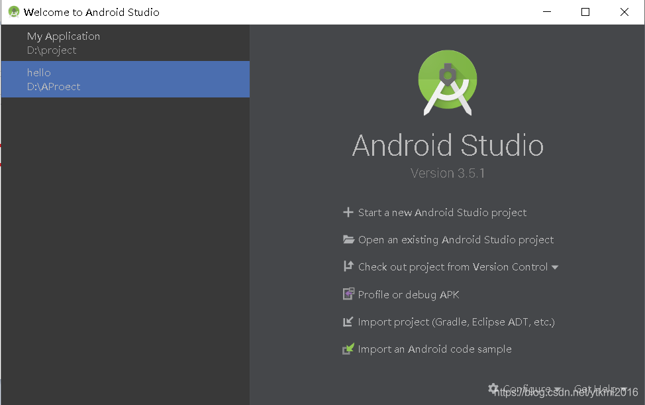This screenshot has width=645, height=405.
Task: Click the Version 3.5.1 label
Action: [x=447, y=173]
